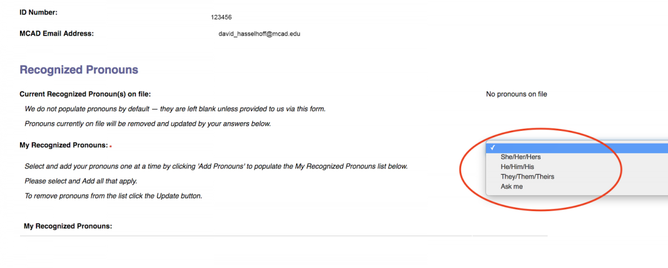Click the checkmark on the selected blank option
Viewport: 668px width, 268px height.
tap(493, 147)
